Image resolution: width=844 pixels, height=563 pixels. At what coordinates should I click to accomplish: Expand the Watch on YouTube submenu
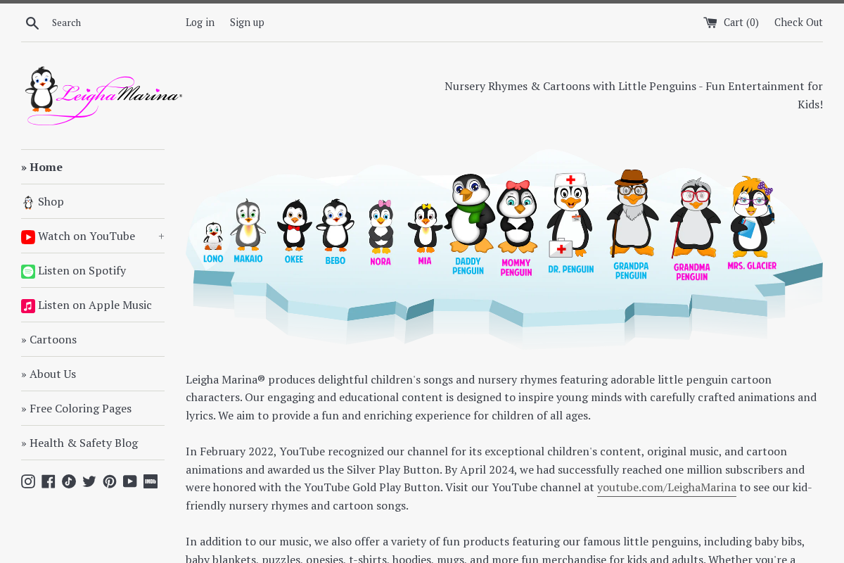tap(87, 236)
